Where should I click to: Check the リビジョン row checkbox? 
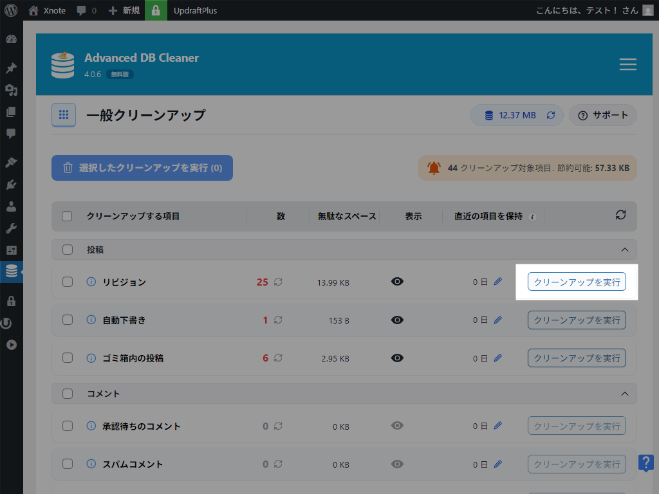tap(67, 282)
